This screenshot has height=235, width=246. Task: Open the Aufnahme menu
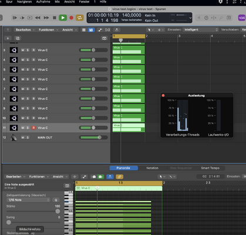pyautogui.click(x=43, y=2)
